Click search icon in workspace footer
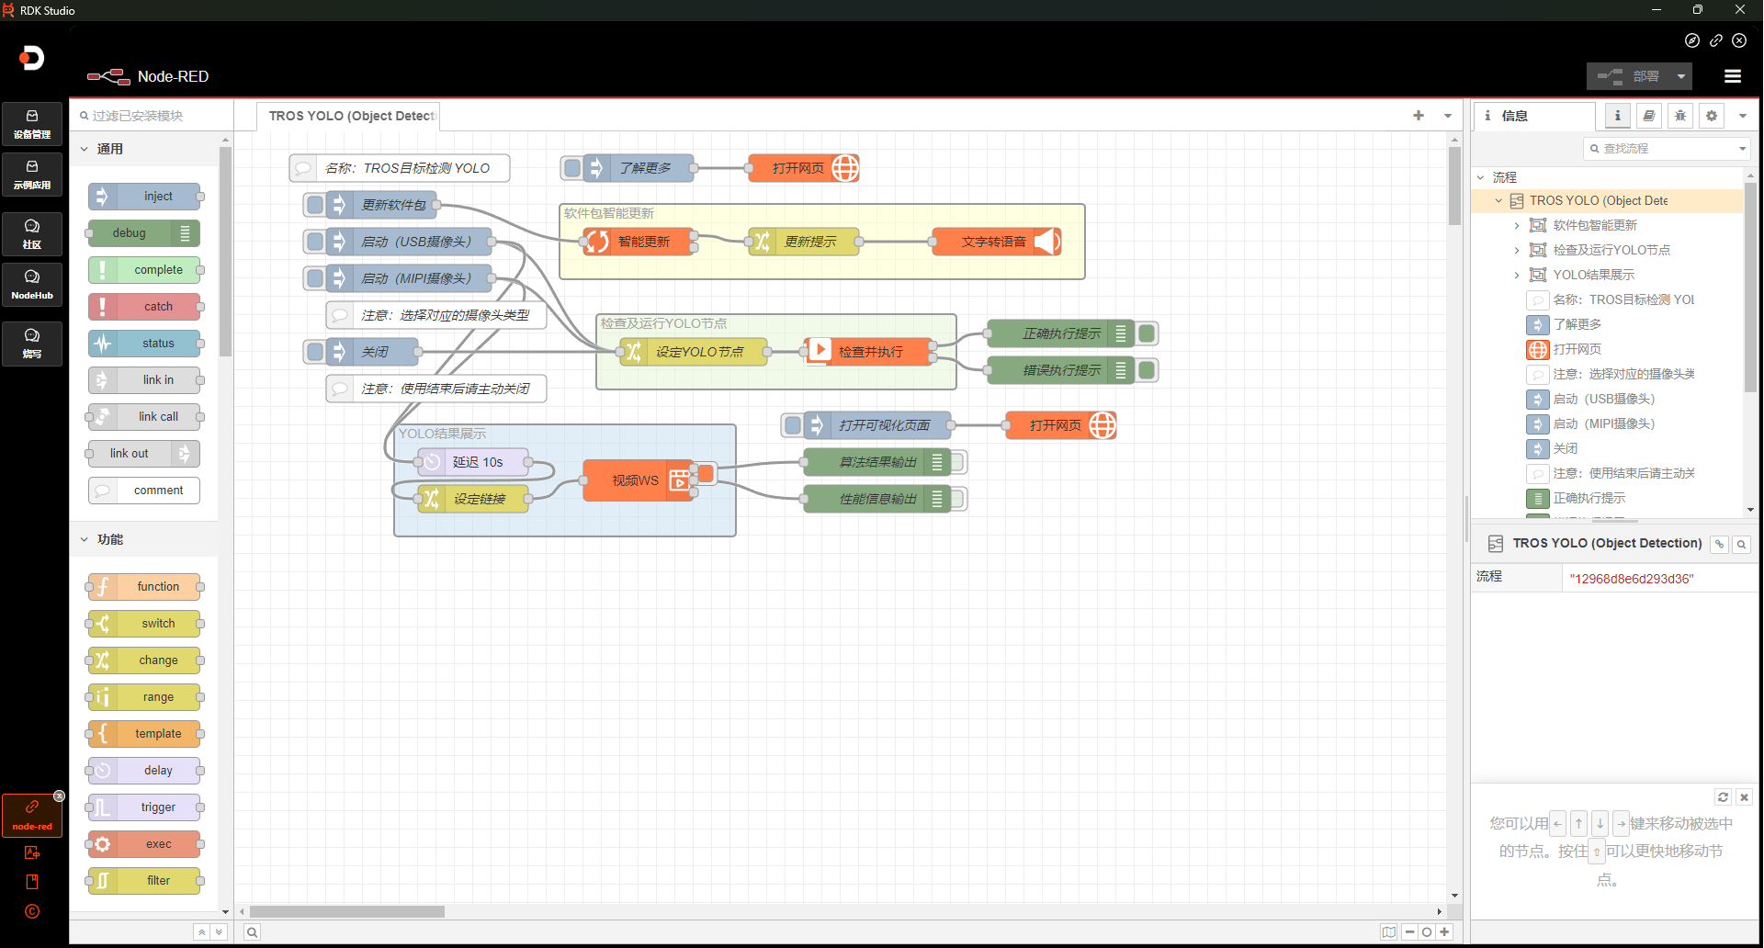 (x=252, y=932)
